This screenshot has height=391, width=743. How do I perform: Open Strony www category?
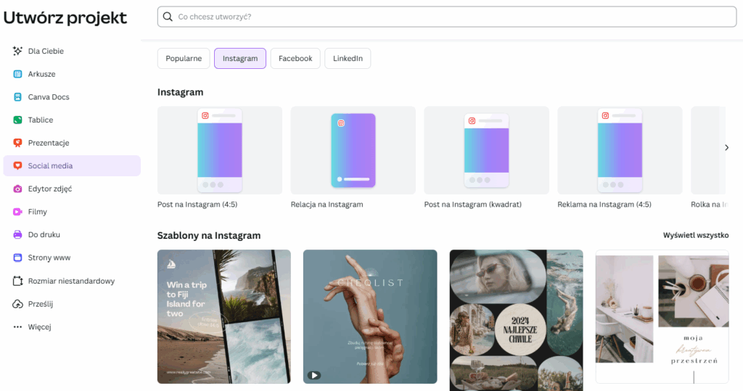point(72,258)
